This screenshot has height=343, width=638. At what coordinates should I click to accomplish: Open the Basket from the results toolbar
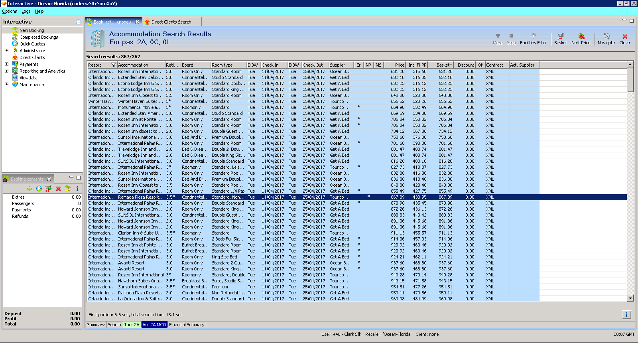click(x=560, y=39)
